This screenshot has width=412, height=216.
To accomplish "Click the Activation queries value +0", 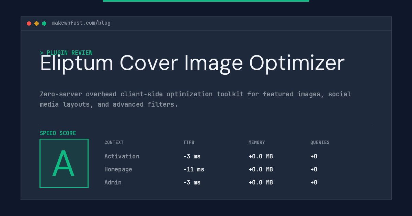I will (314, 156).
